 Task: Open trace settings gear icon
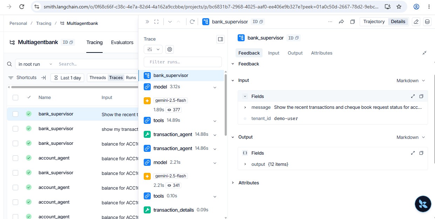[170, 49]
